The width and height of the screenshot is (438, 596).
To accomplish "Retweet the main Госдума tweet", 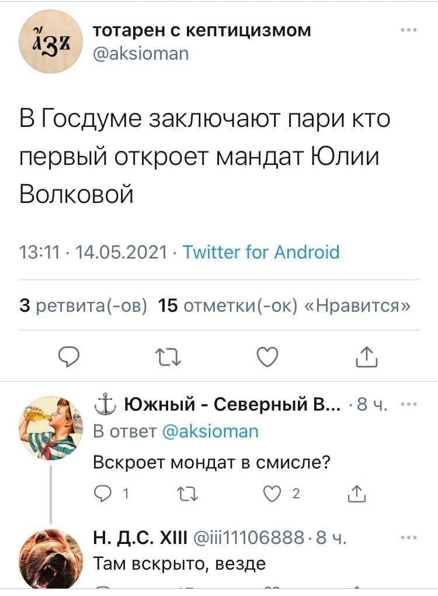I will click(x=168, y=358).
